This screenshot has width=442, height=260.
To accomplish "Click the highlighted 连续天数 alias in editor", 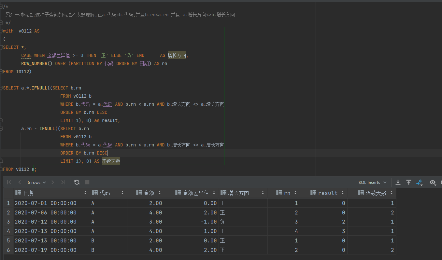I will pos(111,161).
